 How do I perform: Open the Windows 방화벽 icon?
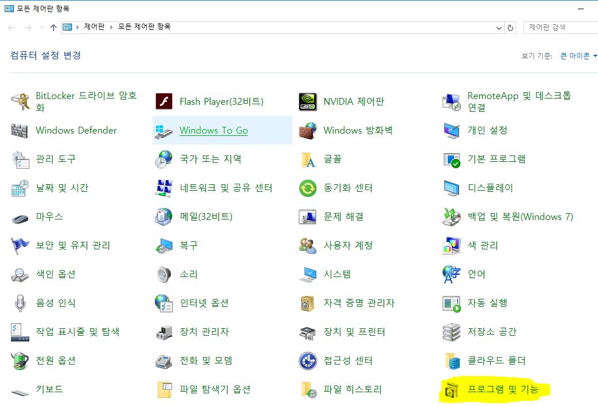308,131
